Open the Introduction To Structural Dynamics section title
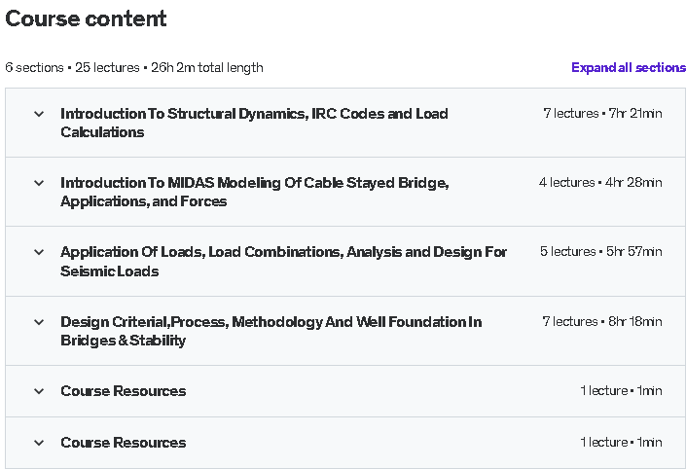 point(254,123)
